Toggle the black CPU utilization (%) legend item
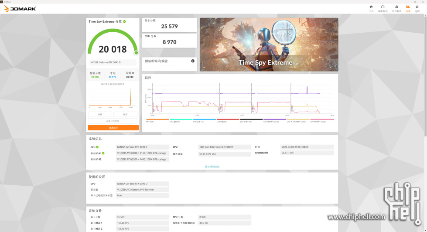The image size is (427, 232). (251, 120)
